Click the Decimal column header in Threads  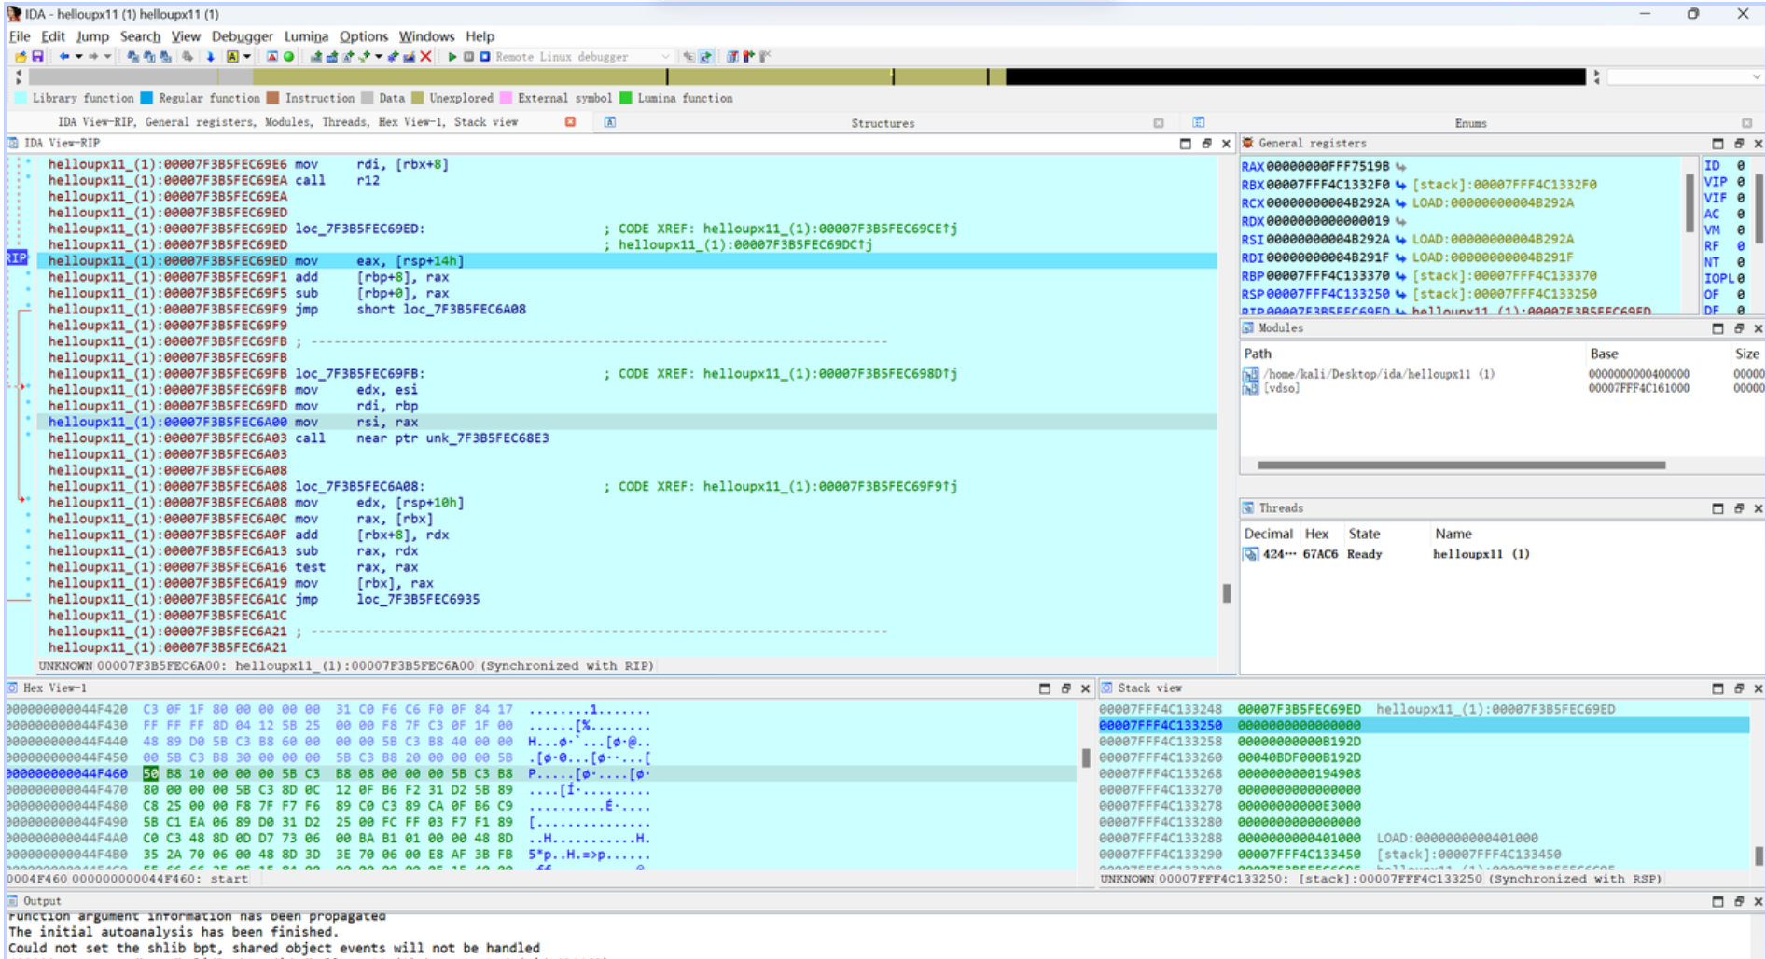click(1269, 534)
